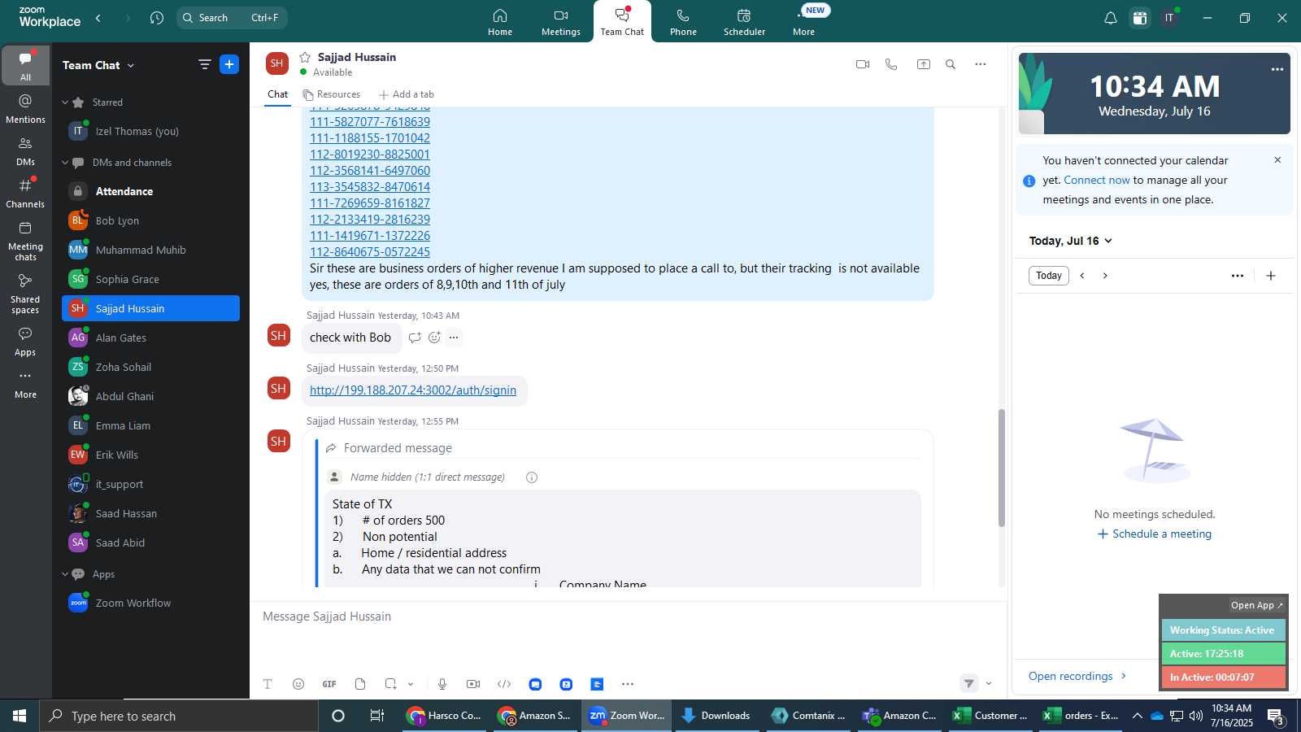Record a video message icon
Viewport: 1301px width, 732px height.
click(x=473, y=684)
